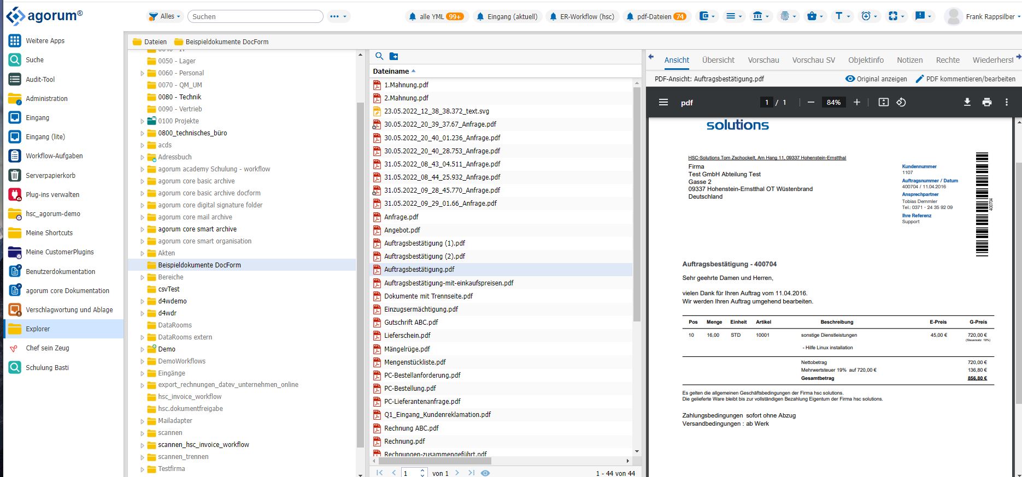1022x477 pixels.
Task: Click the new folder icon above file list
Action: click(393, 56)
